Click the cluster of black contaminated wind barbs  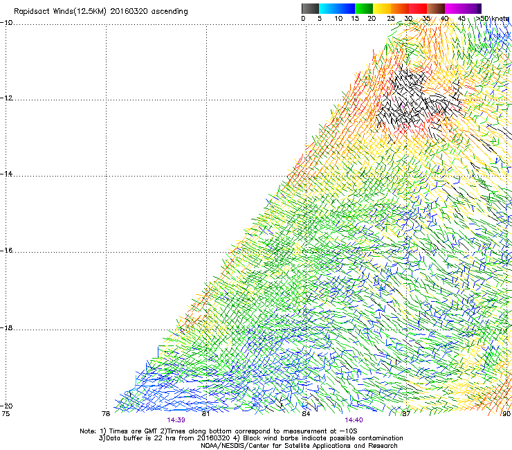(x=418, y=100)
